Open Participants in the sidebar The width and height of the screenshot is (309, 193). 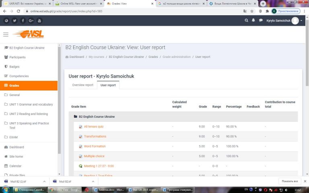(x=17, y=57)
